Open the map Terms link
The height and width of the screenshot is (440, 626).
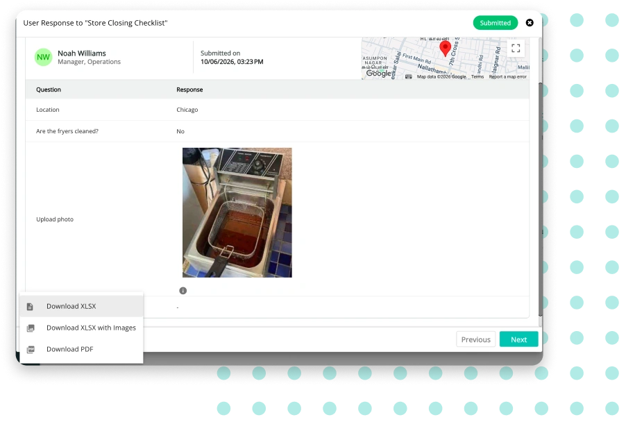tap(477, 76)
